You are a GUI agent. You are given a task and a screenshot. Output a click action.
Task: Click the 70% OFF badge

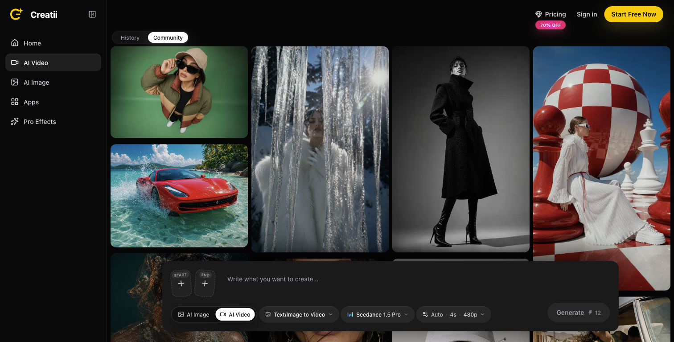pyautogui.click(x=551, y=25)
